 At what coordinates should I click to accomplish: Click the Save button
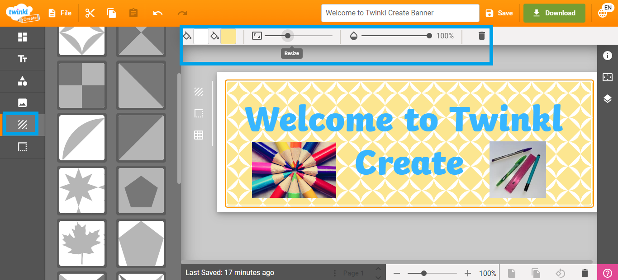coord(499,13)
